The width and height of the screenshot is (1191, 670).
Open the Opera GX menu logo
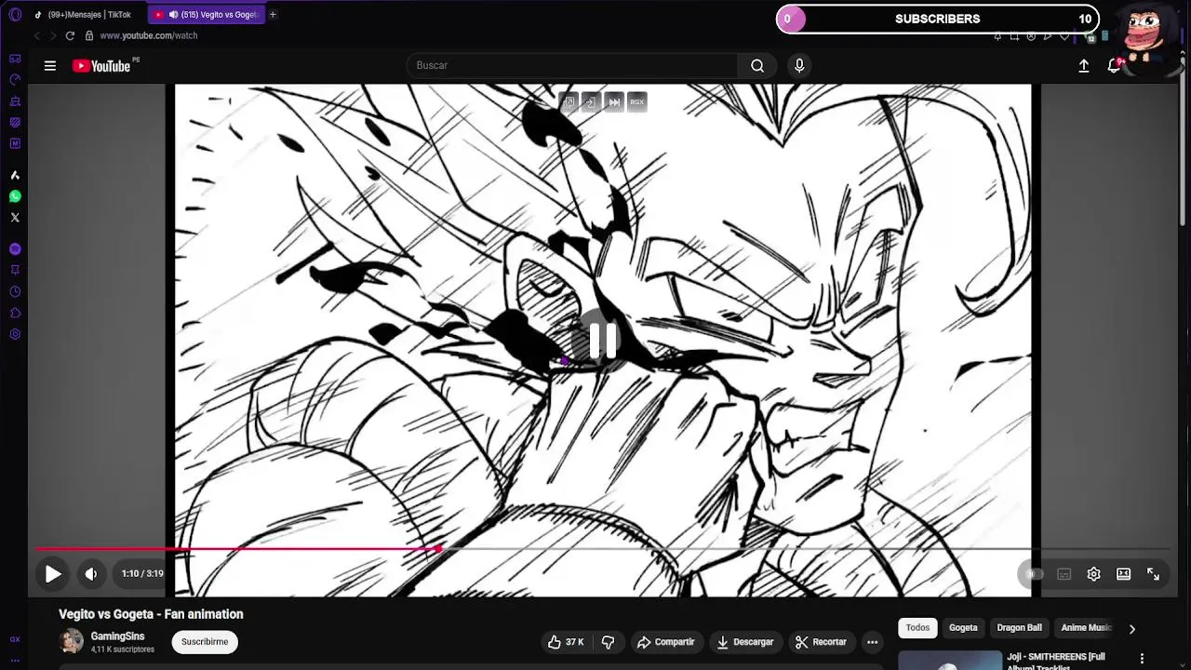[x=15, y=15]
